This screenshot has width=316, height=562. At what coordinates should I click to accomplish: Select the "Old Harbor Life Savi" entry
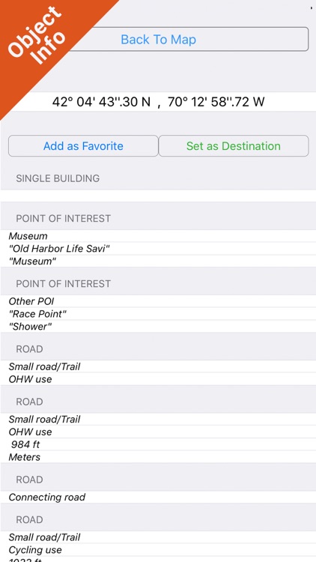158,249
